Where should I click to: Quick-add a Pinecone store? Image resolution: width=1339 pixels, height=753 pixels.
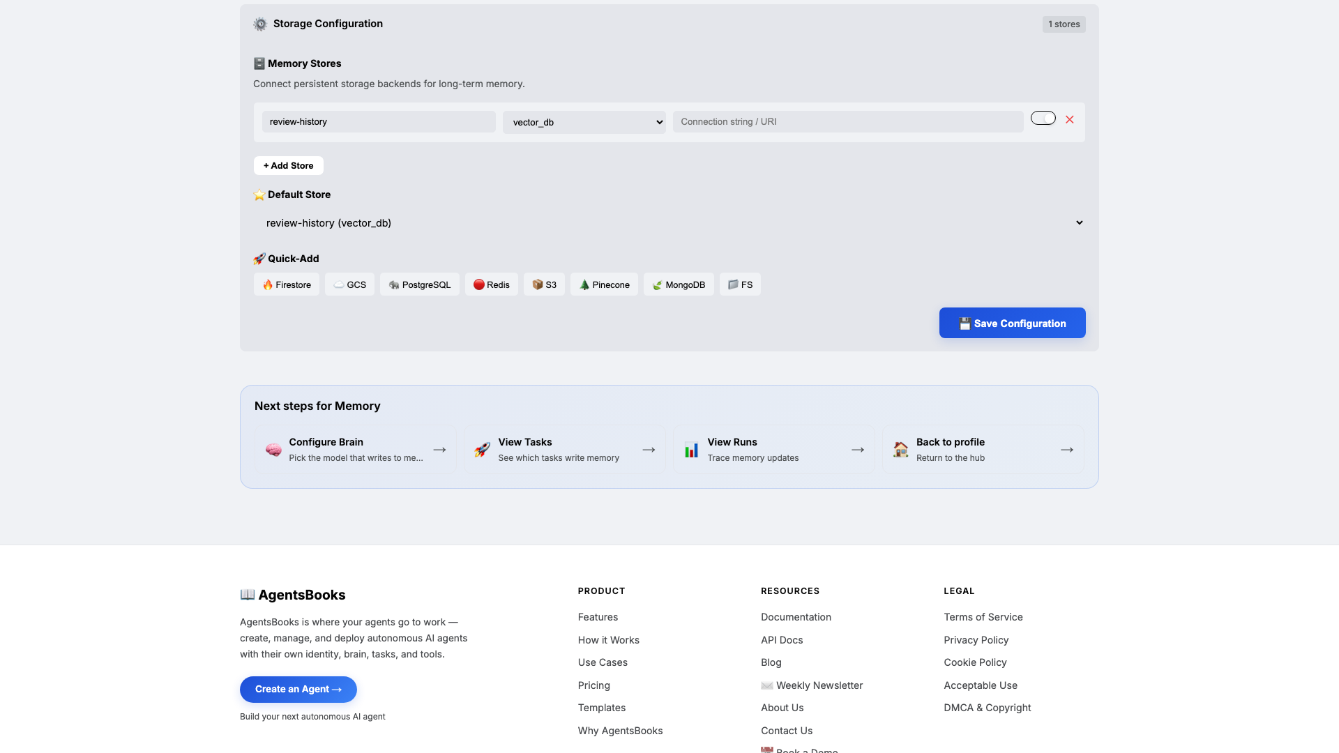[604, 284]
